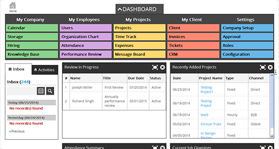279x149 pixels.
Task: Open the Message Board tile
Action: (139, 54)
